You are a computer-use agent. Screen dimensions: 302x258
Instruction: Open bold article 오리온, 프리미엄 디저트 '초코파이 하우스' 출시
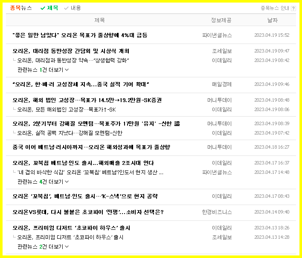pyautogui.click(x=72, y=228)
